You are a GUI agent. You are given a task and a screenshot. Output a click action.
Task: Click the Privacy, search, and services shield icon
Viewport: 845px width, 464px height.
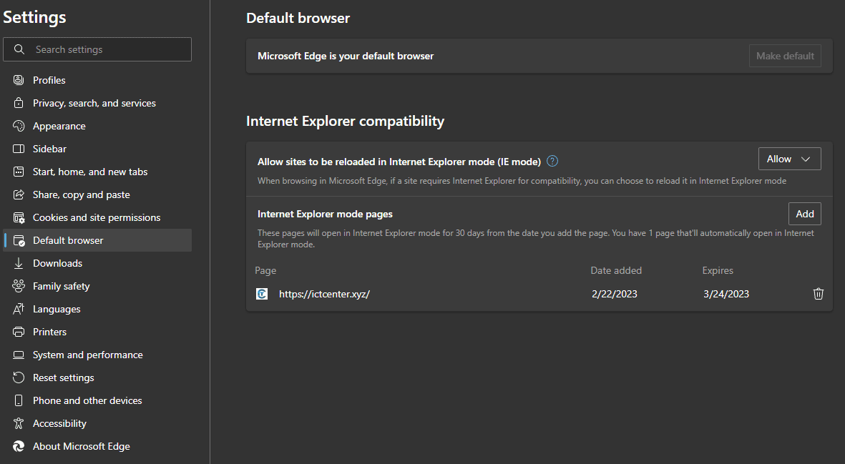[x=18, y=102]
